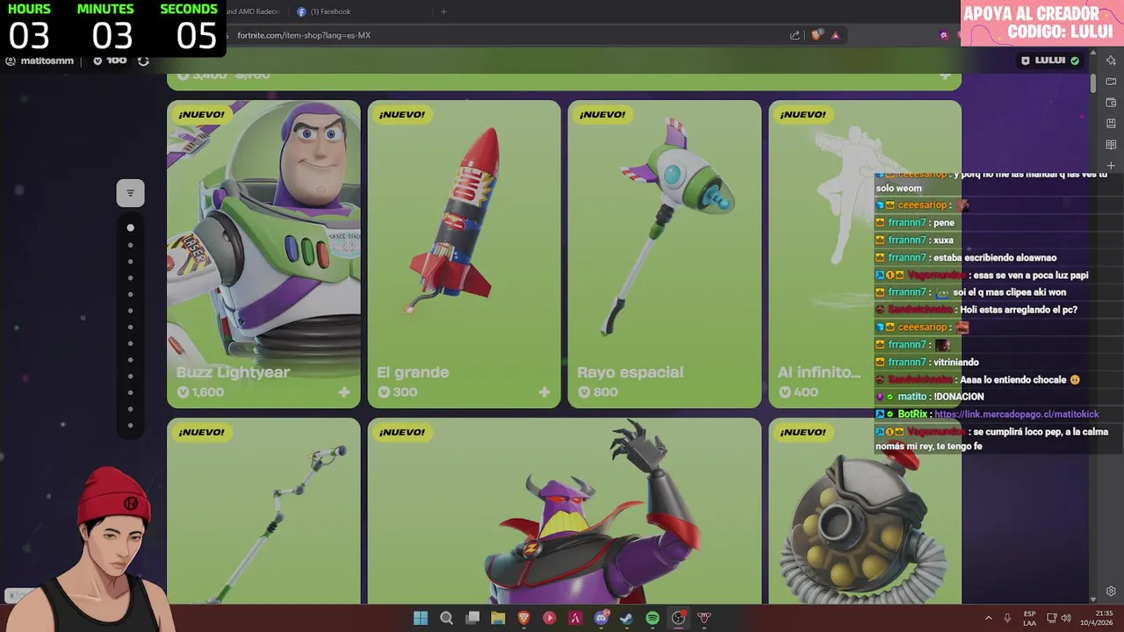Click the Buzz Lightyear name text

tap(233, 372)
